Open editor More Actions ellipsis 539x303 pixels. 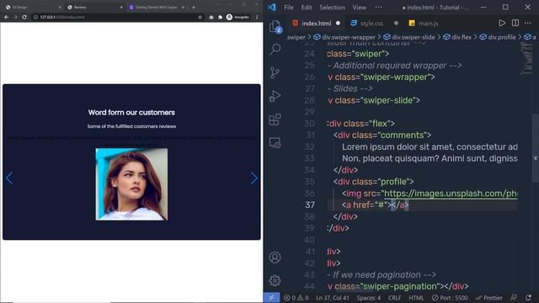pyautogui.click(x=528, y=23)
